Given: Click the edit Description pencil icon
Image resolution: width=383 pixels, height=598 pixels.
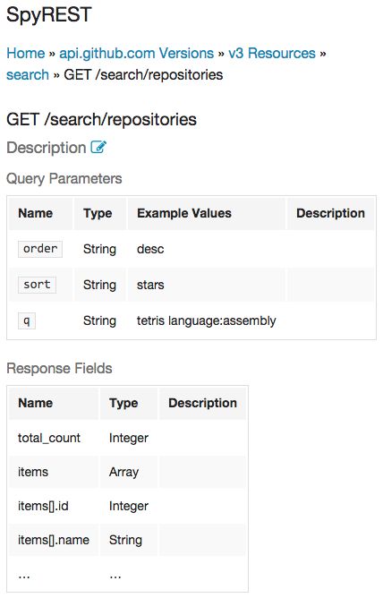Looking at the screenshot, I should 98,147.
